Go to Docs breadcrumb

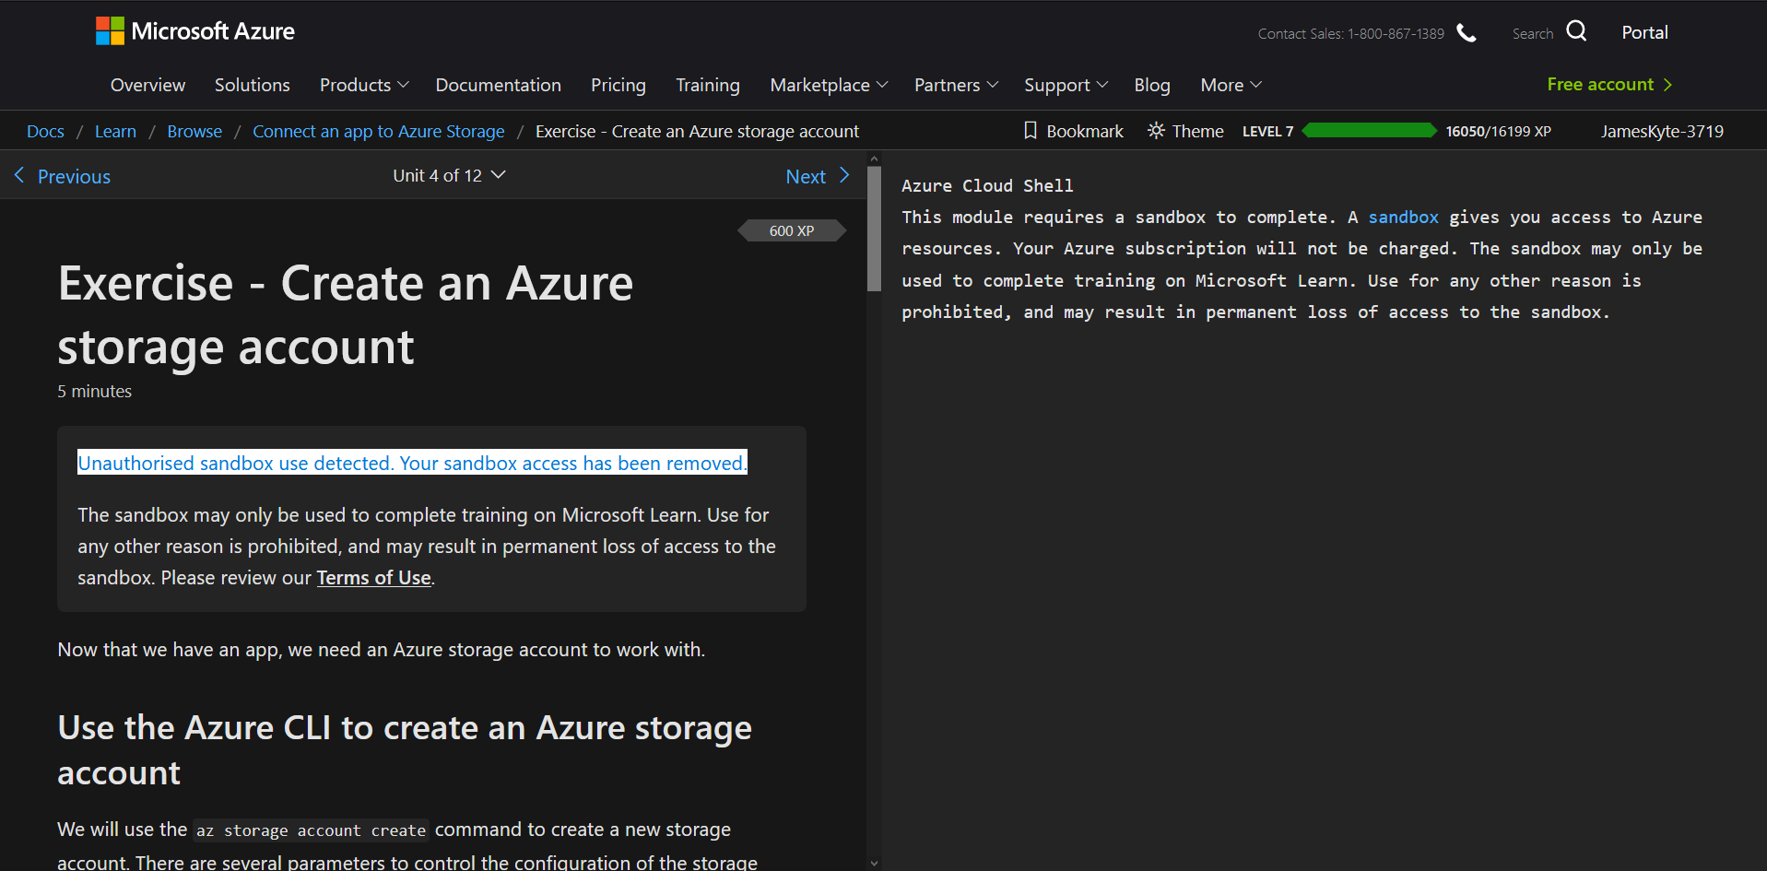[x=45, y=131]
